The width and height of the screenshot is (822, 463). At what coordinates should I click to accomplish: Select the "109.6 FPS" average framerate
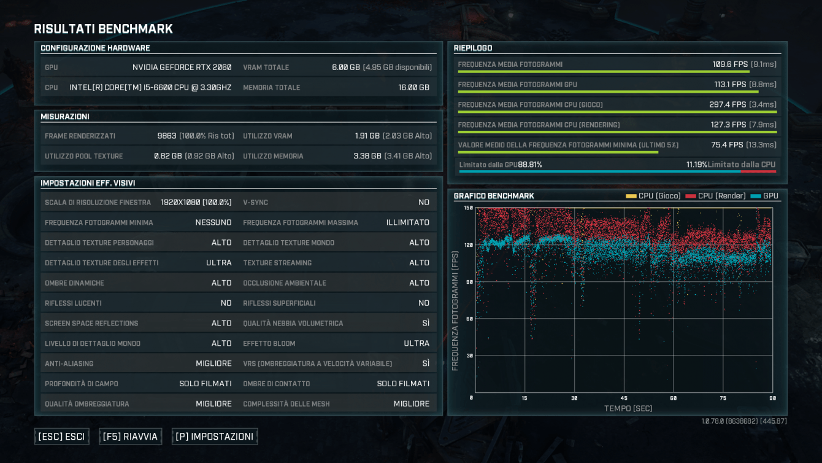click(729, 64)
